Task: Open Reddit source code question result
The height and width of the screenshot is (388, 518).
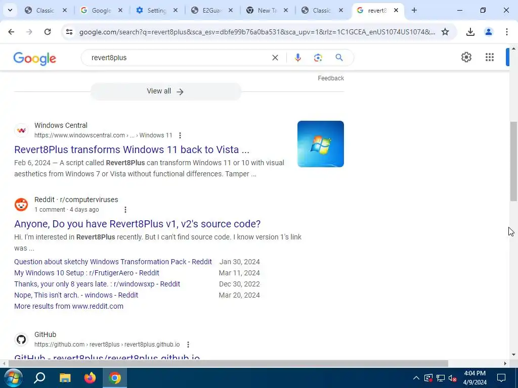Action: tap(137, 224)
